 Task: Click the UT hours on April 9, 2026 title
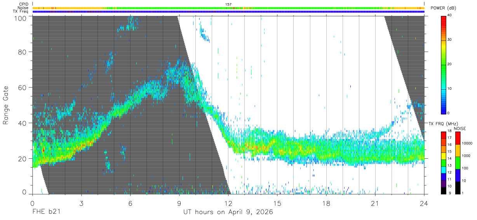(x=228, y=212)
